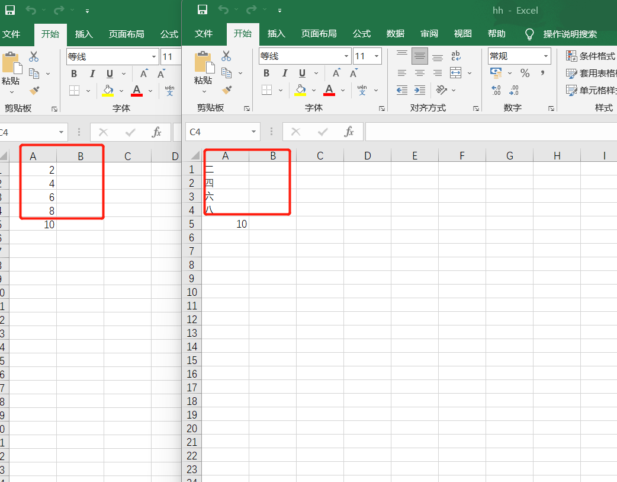Open the Format Painter tool
This screenshot has width=617, height=482.
click(x=227, y=90)
